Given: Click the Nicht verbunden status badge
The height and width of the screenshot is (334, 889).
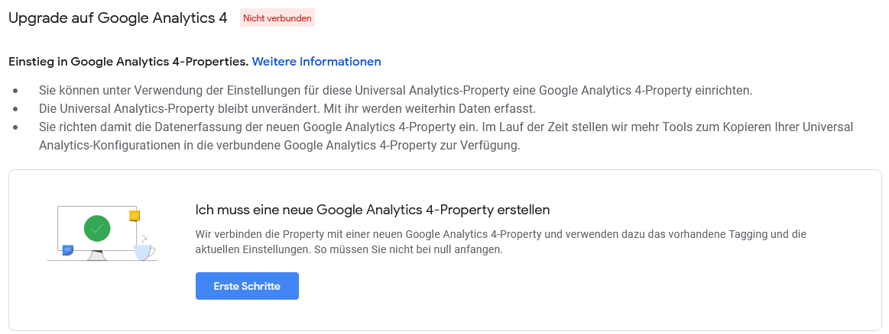Looking at the screenshot, I should pos(277,18).
